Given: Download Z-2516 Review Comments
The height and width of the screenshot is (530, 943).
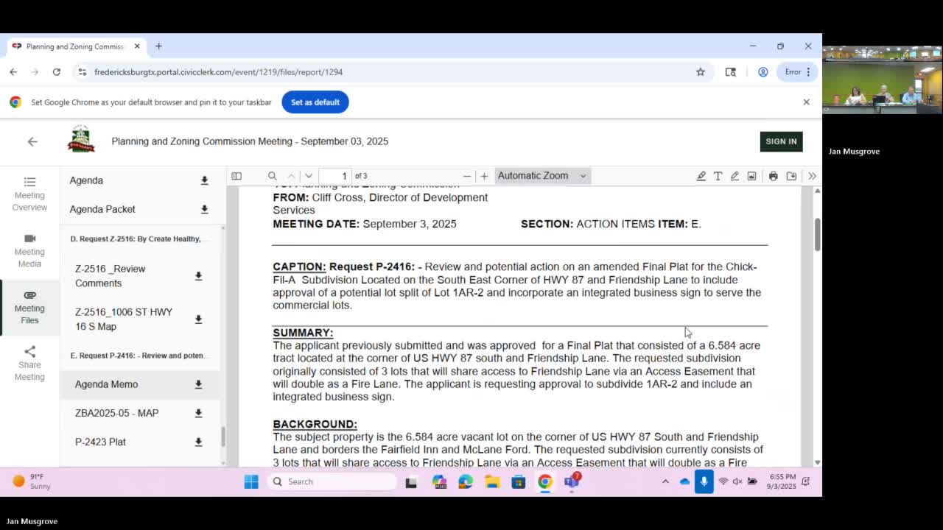Looking at the screenshot, I should pos(198,276).
